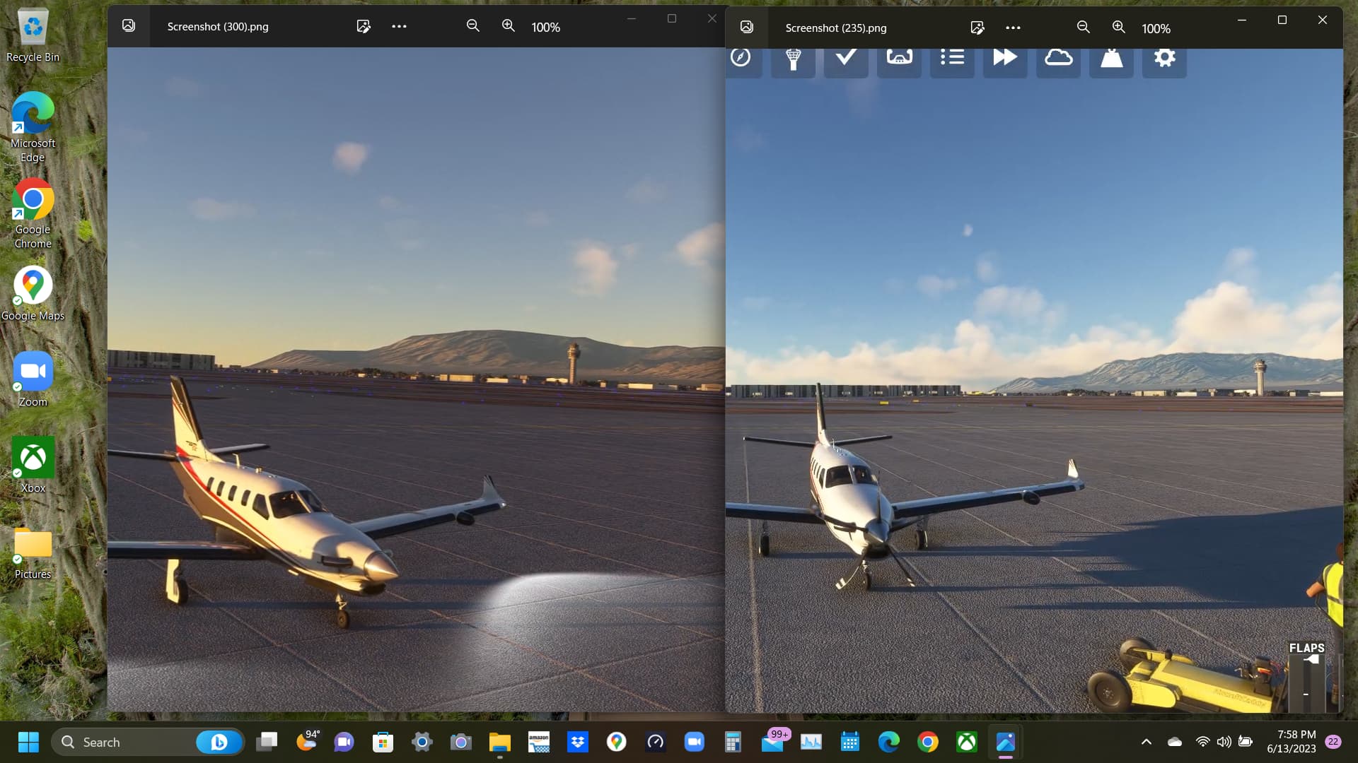The width and height of the screenshot is (1358, 763).
Task: Click the Photos app icon beside Screenshot (300).png
Action: 129,26
